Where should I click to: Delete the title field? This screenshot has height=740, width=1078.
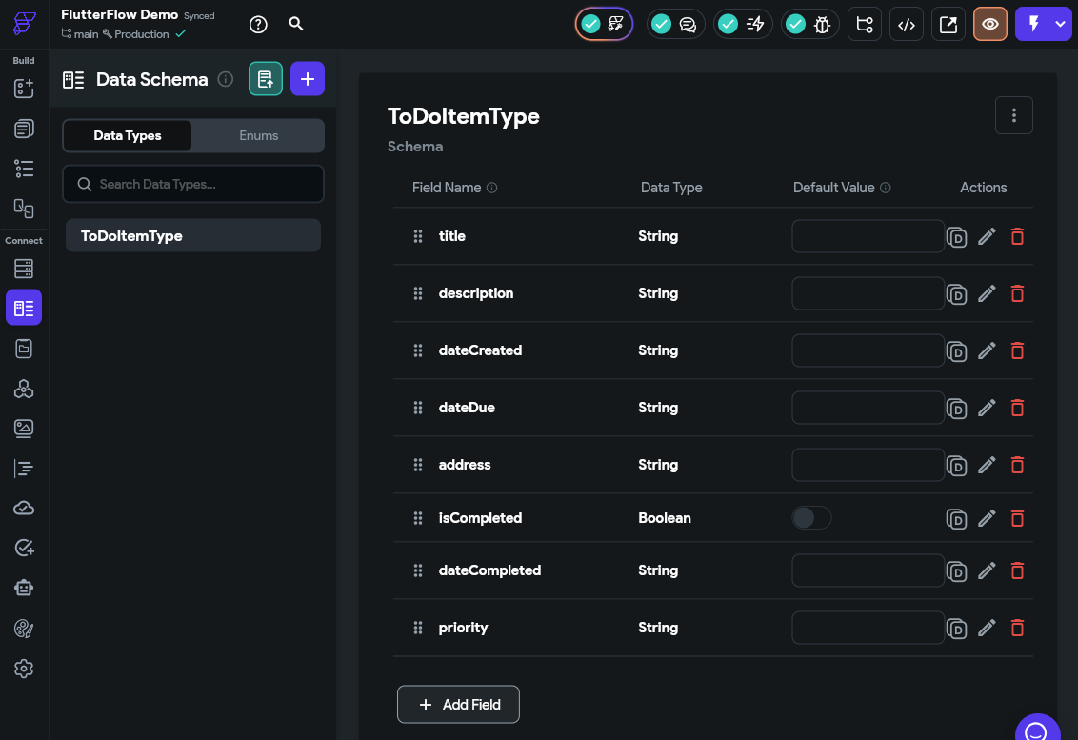[x=1017, y=236]
